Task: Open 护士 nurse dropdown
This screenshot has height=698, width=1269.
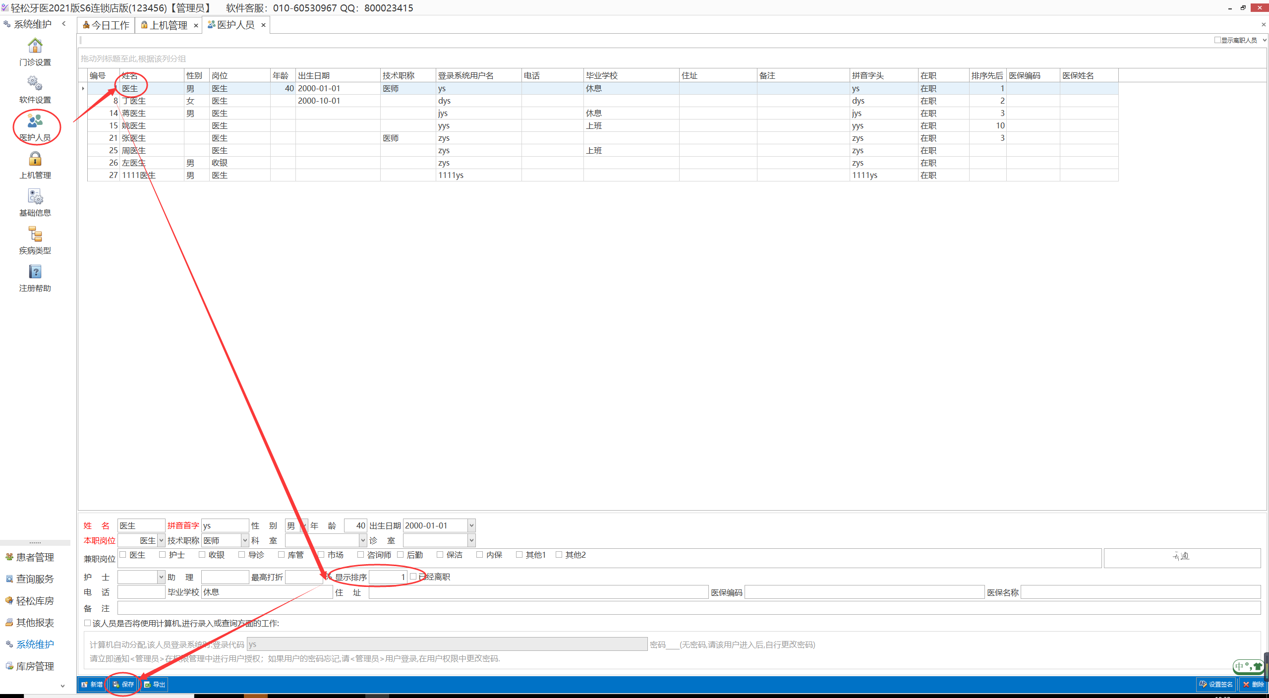Action: (161, 577)
